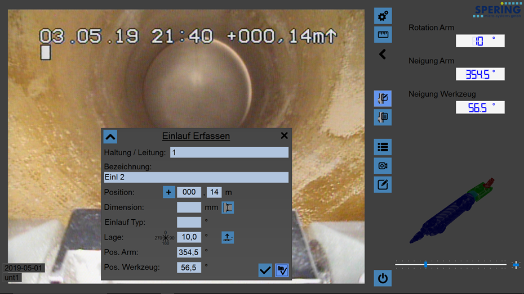Screen dimensions: 524x294
Task: Click the slider track below the 3D model
Action: coord(456,264)
